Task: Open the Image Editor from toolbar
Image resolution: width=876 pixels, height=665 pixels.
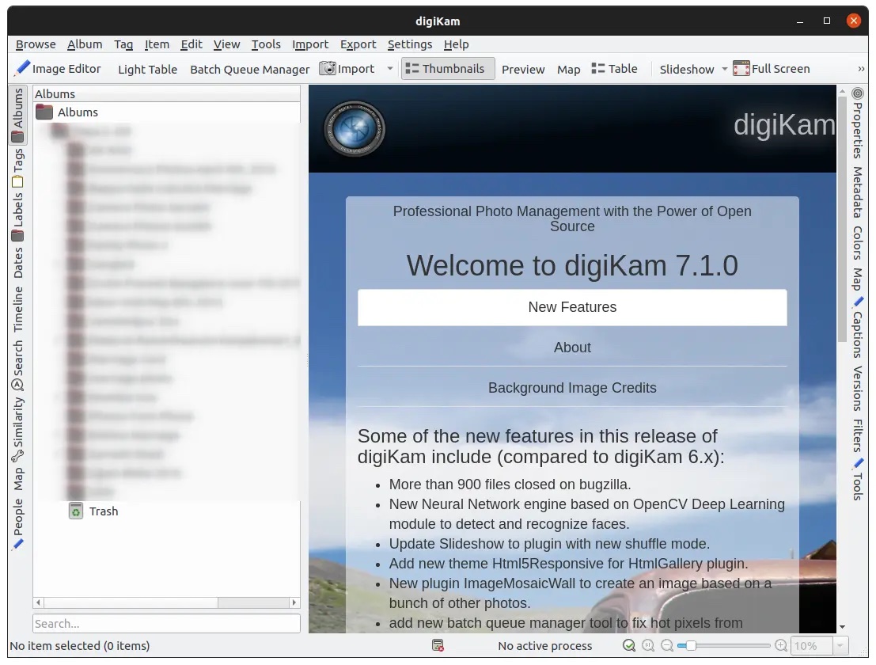Action: [59, 69]
